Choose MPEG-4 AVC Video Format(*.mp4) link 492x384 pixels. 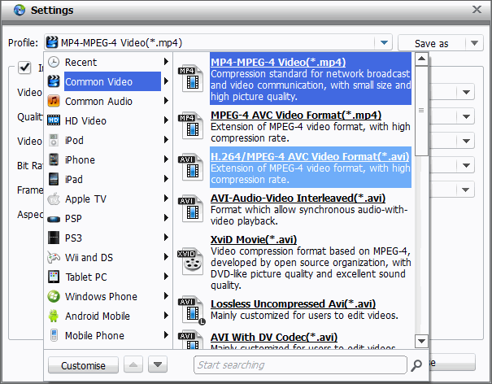pos(296,115)
